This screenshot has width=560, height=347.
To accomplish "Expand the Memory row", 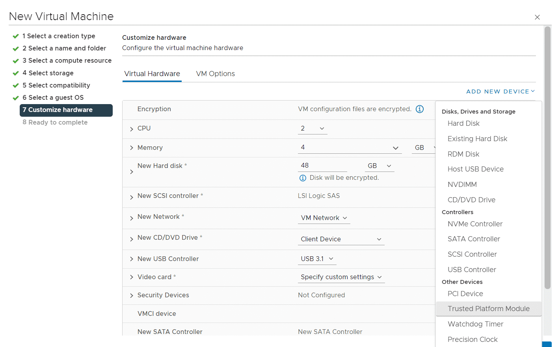I will (132, 148).
